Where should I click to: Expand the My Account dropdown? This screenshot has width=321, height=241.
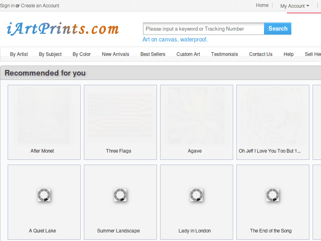[294, 6]
